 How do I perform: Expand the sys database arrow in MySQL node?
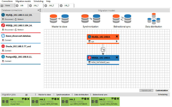(117, 41)
